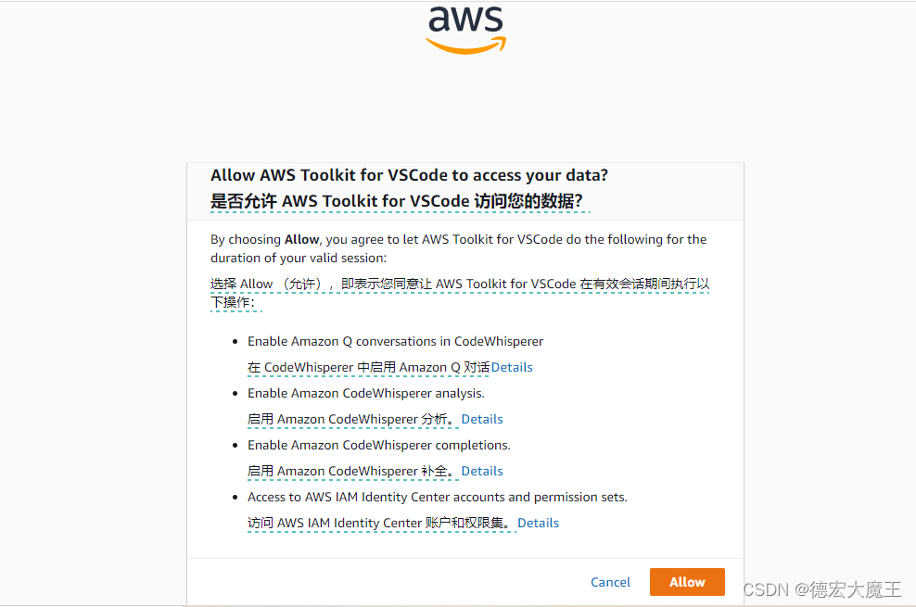Click the translated CodeWhisperer 分析 text

tap(352, 419)
